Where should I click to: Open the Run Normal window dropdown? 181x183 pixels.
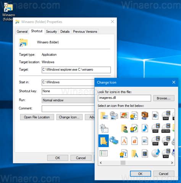point(68,100)
